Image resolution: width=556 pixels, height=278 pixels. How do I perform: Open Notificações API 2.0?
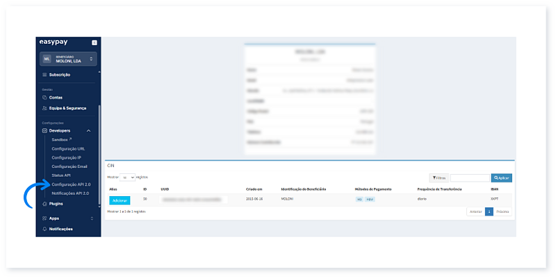click(x=70, y=193)
